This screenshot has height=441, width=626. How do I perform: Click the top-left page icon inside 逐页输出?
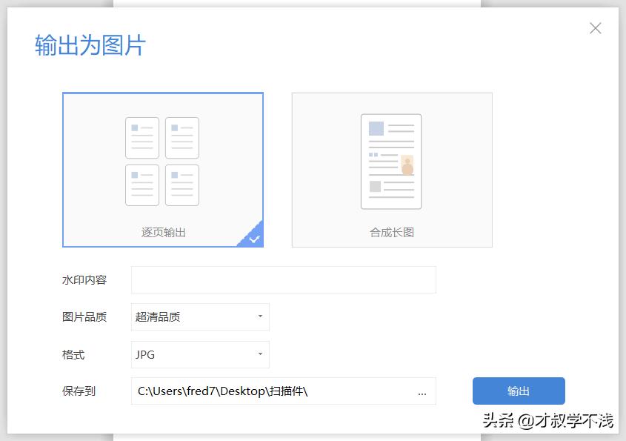[141, 136]
